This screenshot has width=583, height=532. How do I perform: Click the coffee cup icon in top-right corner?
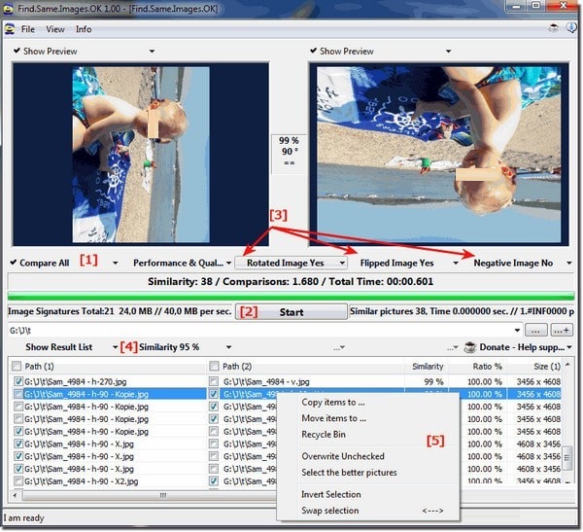[x=553, y=28]
